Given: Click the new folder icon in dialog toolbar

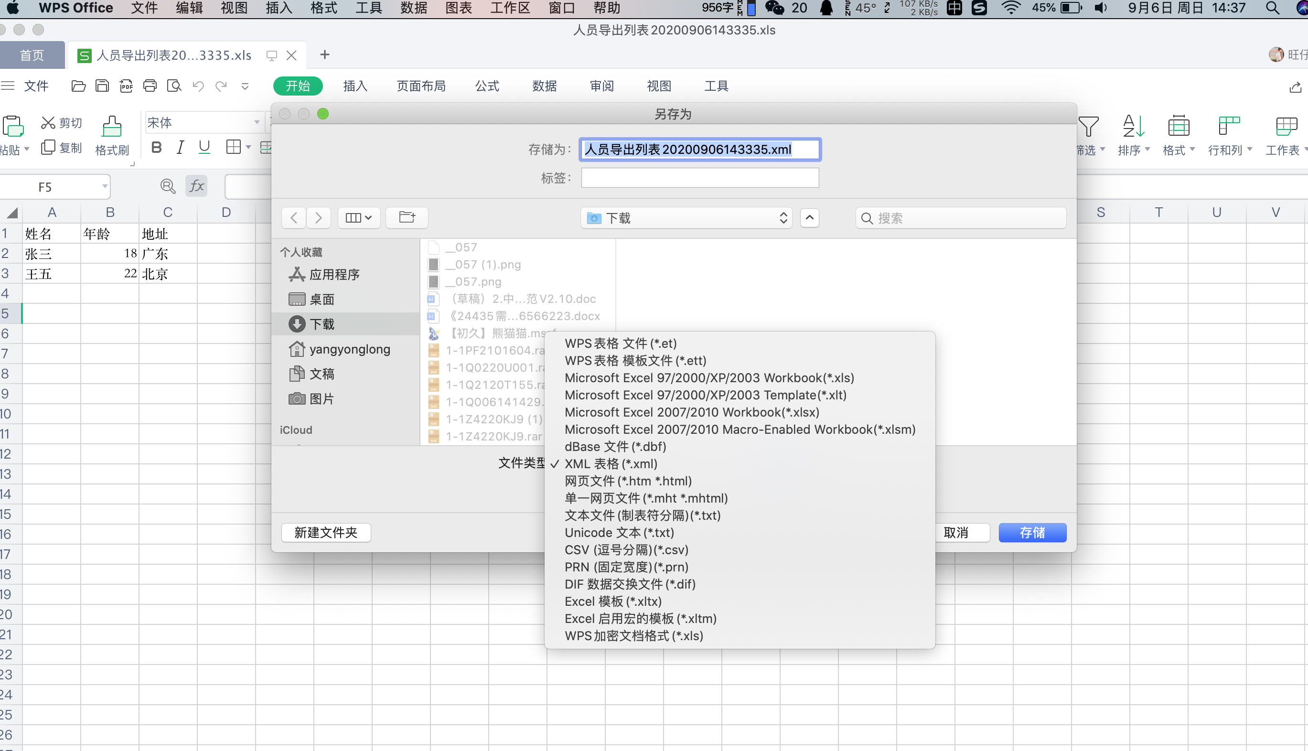Looking at the screenshot, I should point(407,218).
